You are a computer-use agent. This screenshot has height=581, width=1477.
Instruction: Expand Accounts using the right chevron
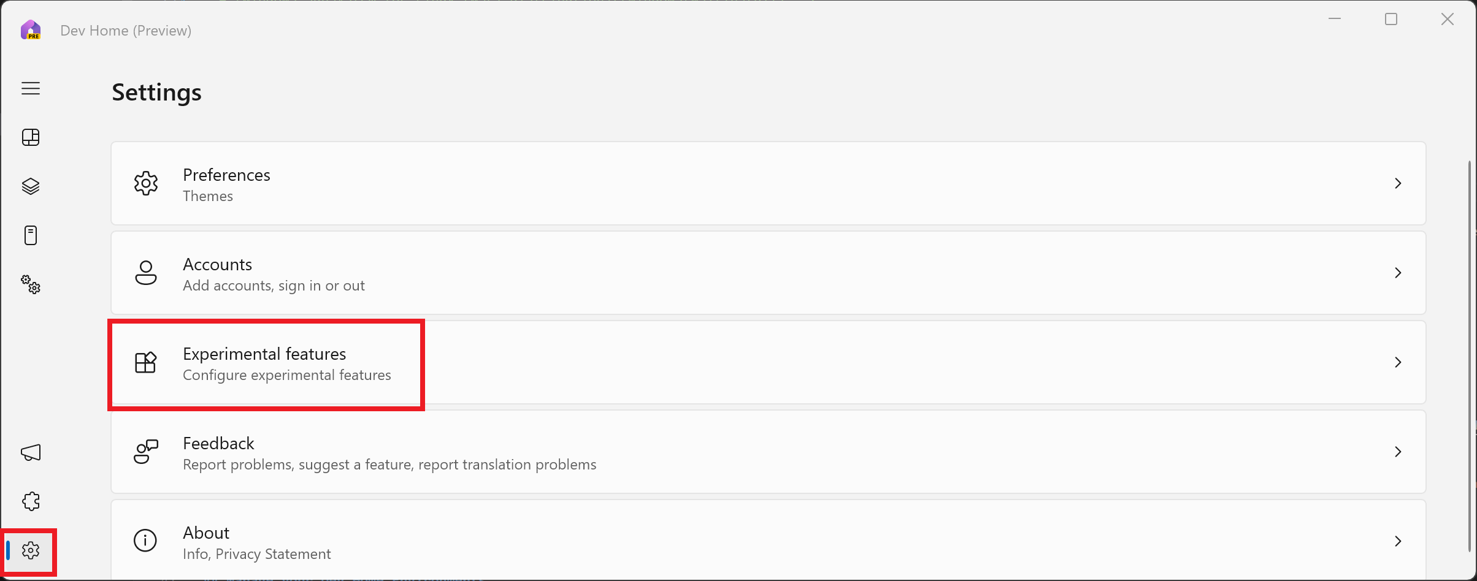coord(1398,273)
